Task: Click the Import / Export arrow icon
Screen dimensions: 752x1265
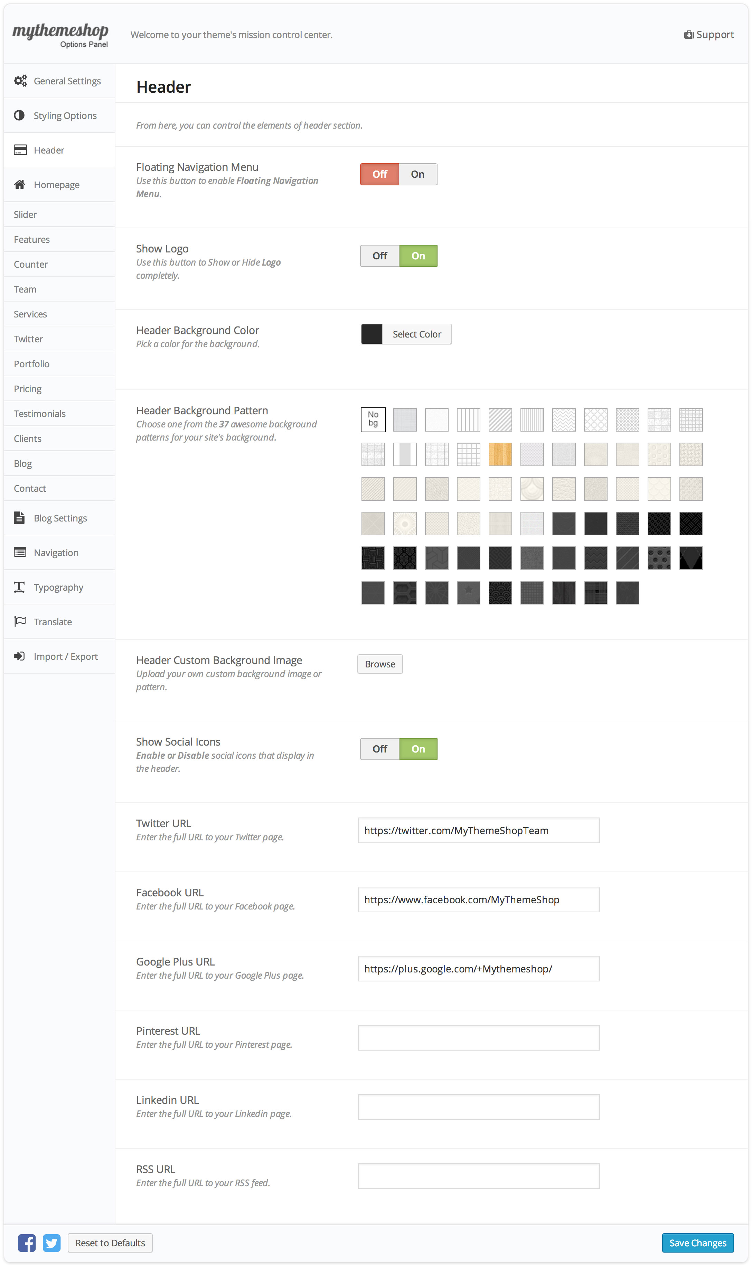Action: [x=19, y=656]
